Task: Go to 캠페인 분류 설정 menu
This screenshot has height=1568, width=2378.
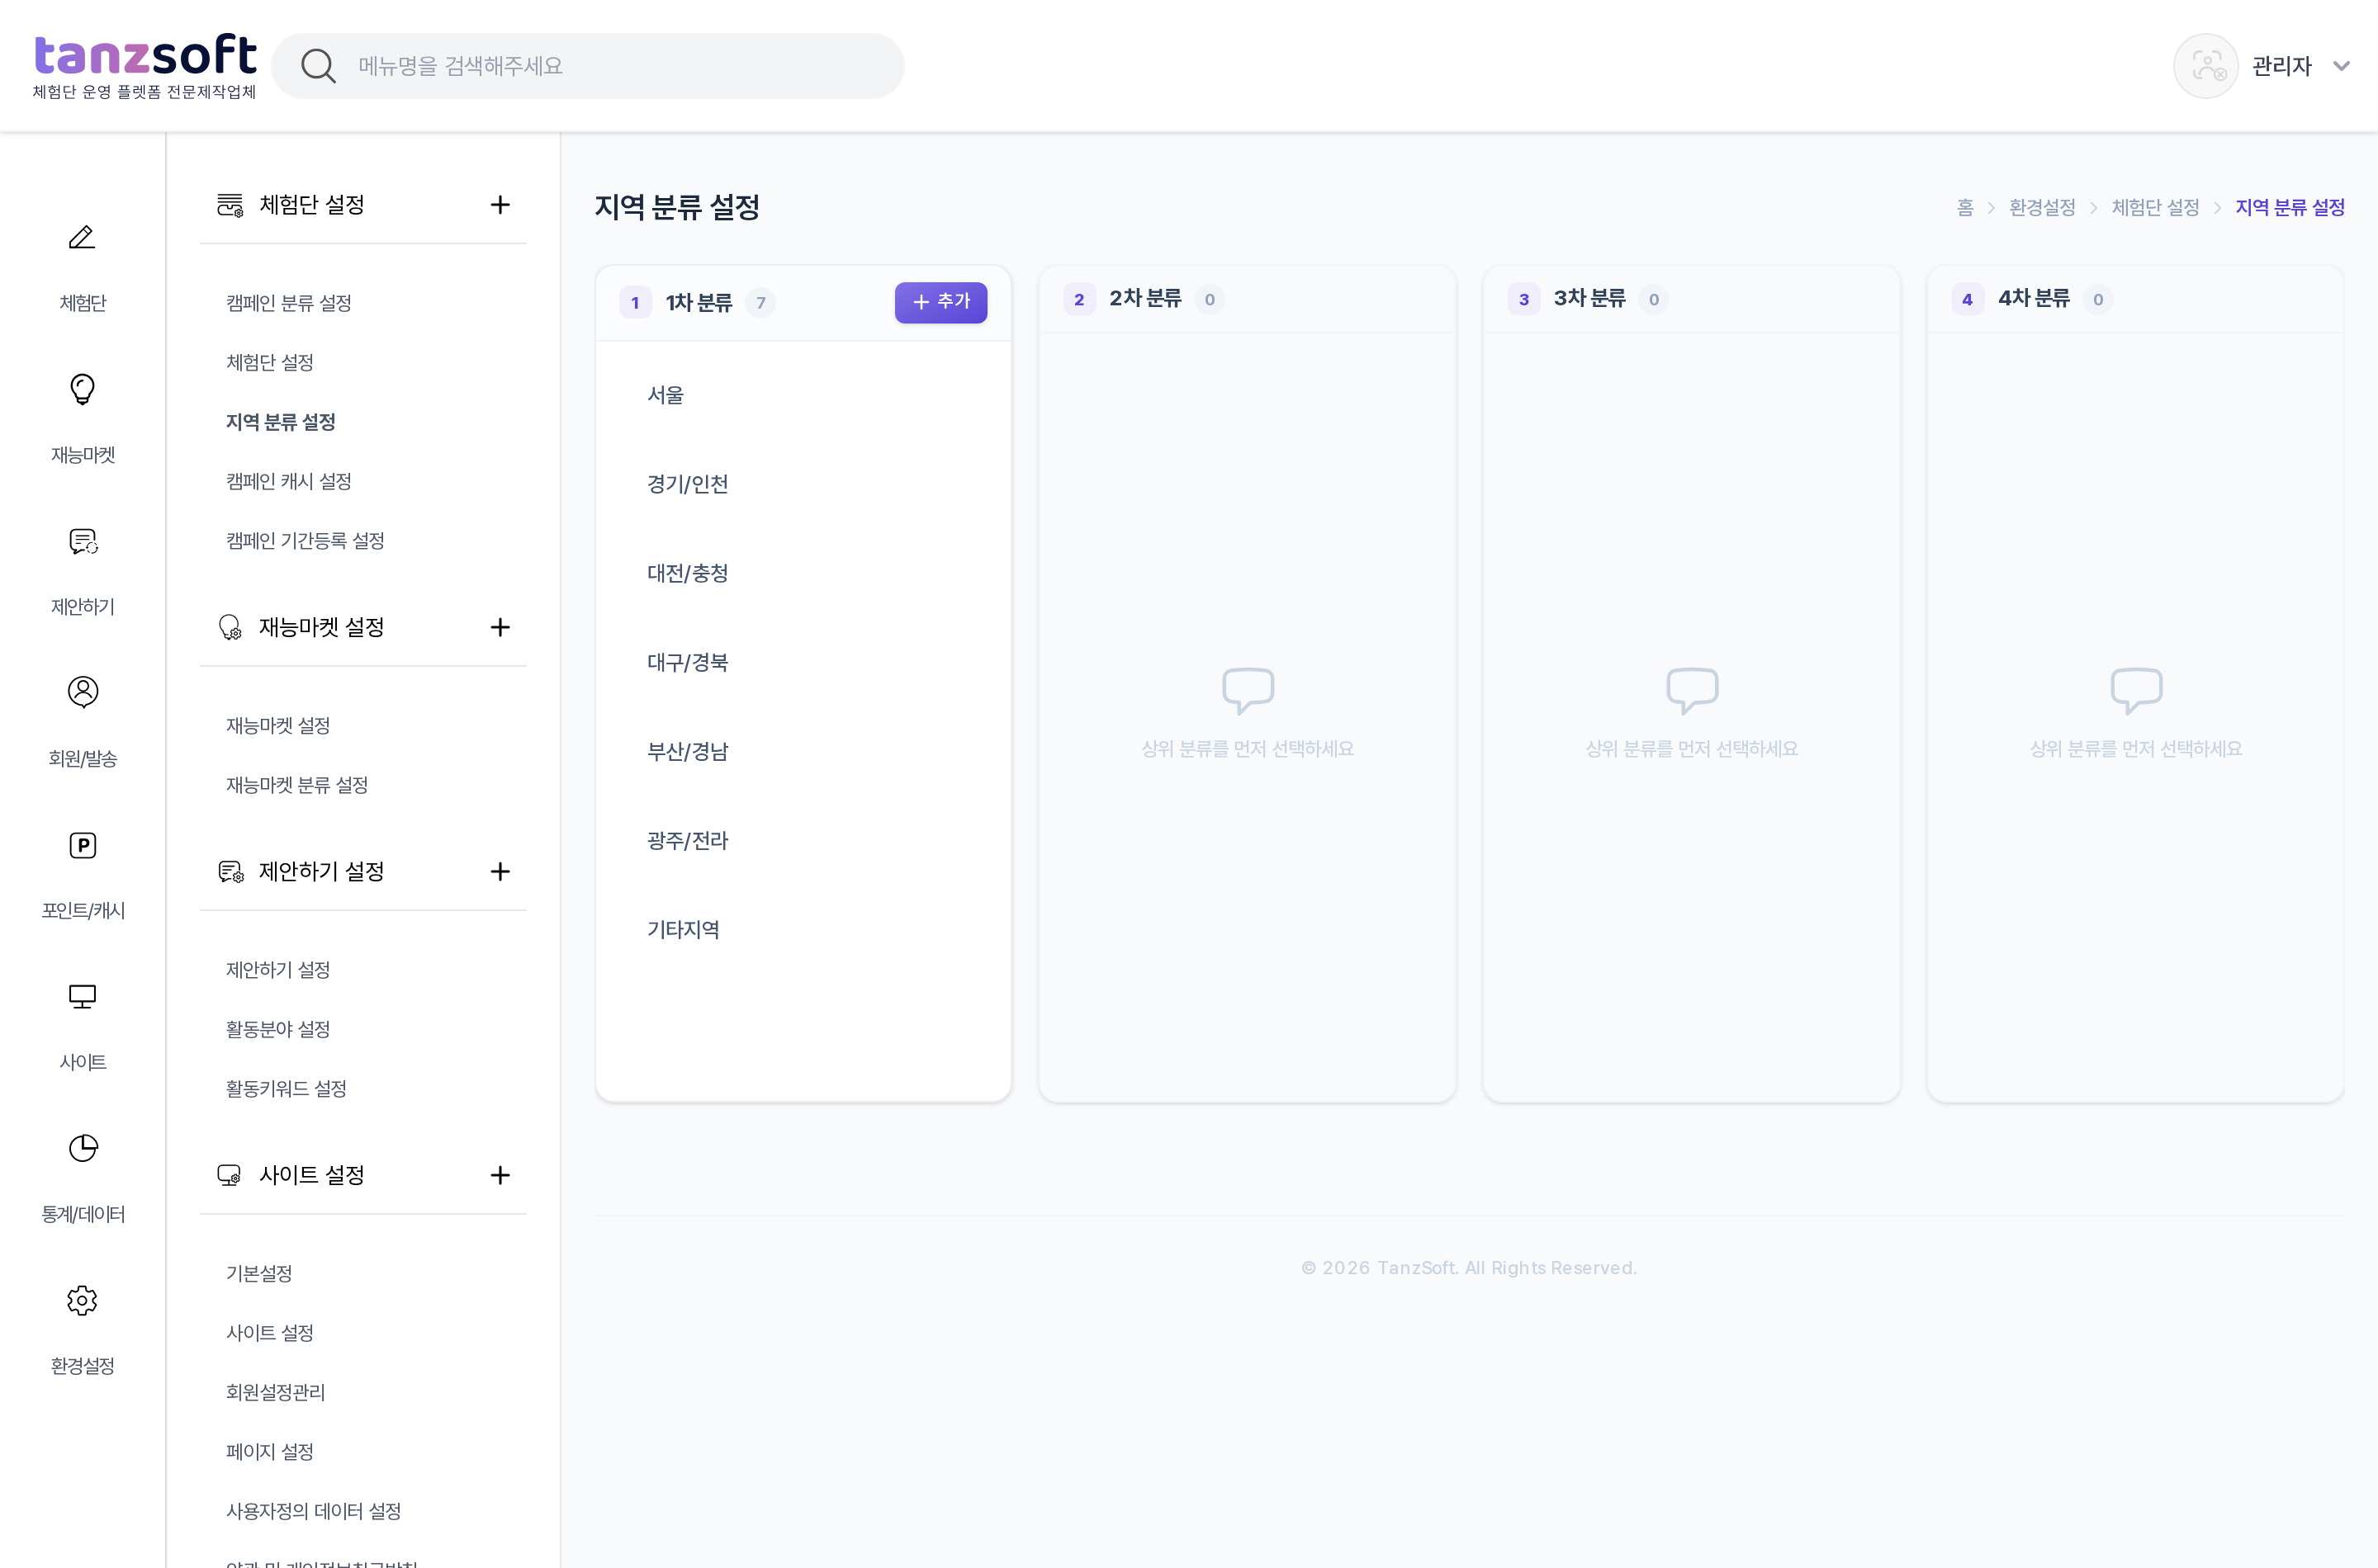Action: tap(288, 303)
